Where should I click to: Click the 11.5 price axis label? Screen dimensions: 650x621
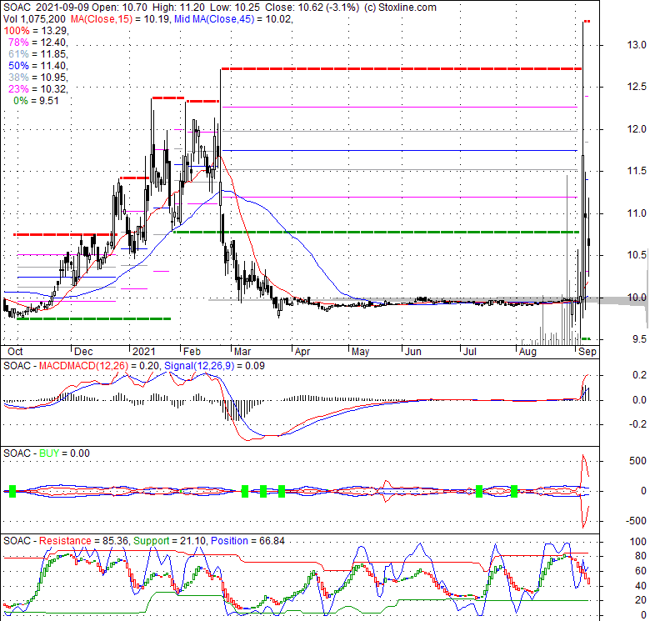click(637, 171)
